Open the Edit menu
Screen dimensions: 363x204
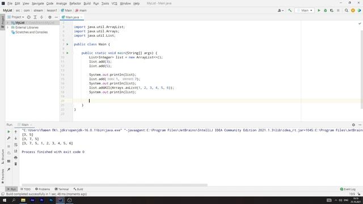pos(18,3)
